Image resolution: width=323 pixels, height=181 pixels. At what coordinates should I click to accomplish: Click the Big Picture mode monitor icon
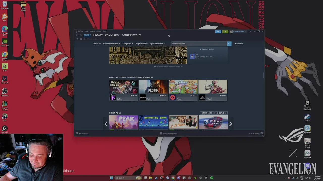[250, 32]
